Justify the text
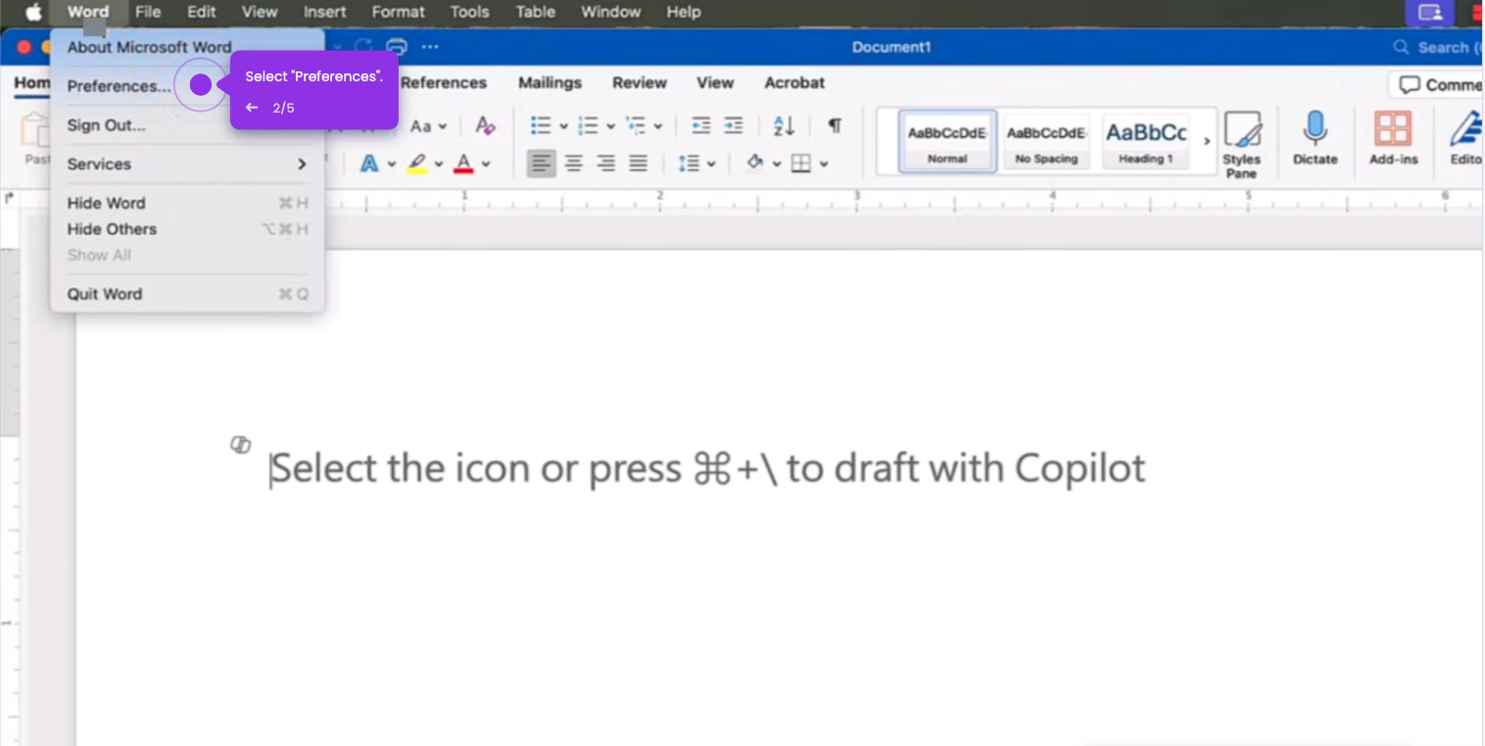Image resolution: width=1485 pixels, height=746 pixels. pos(638,163)
